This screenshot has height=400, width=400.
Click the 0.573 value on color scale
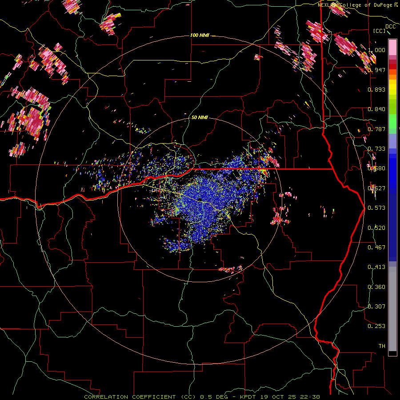tap(376, 208)
